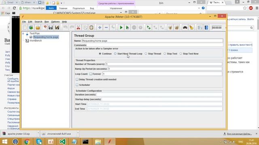Open chromeinstall-8u91.exe download item

[x=59, y=134]
